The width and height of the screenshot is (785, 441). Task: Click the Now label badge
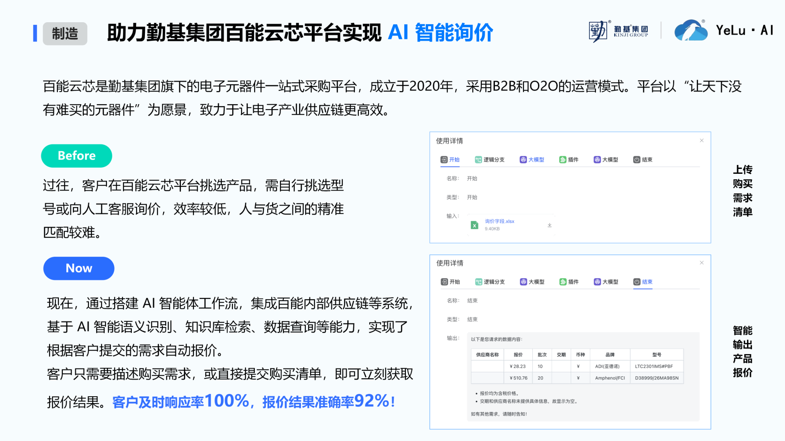[x=79, y=268]
